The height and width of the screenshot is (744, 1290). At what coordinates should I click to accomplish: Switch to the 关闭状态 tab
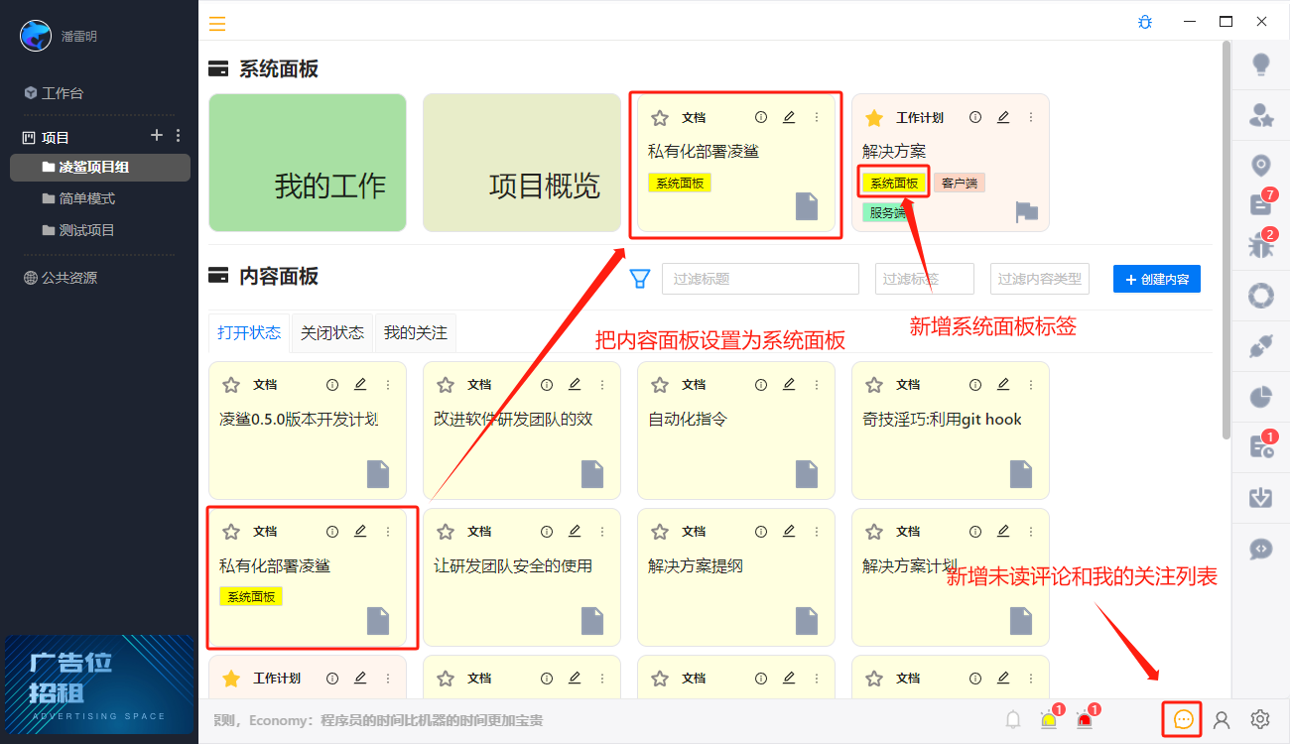[332, 333]
